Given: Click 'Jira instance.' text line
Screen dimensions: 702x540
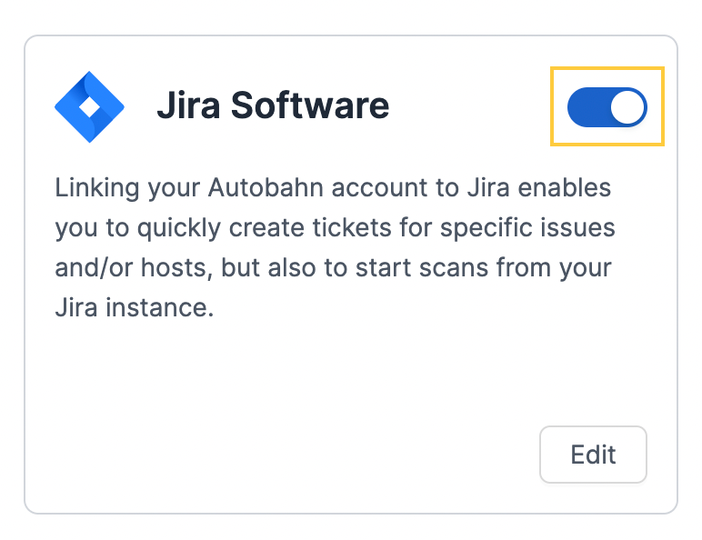Looking at the screenshot, I should pyautogui.click(x=135, y=308).
